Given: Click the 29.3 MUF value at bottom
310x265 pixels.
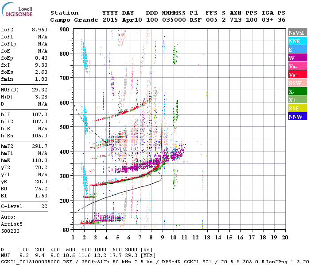Looking at the screenshot, I should (x=131, y=256).
